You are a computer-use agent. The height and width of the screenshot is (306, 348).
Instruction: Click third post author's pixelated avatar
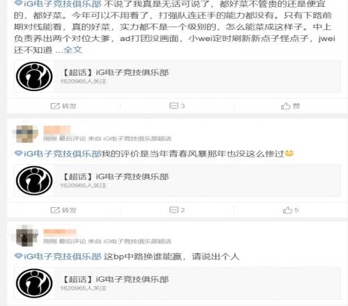(x=26, y=236)
